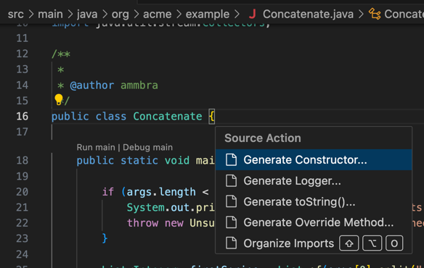Click the opening brace after Concatenate
The image size is (424, 268).
(212, 117)
